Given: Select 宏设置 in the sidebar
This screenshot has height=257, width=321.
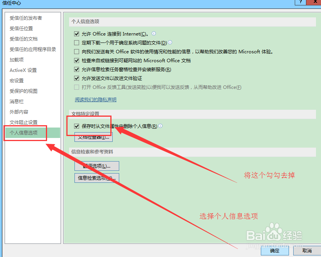Looking at the screenshot, I should tap(16, 80).
